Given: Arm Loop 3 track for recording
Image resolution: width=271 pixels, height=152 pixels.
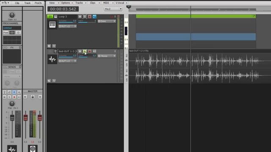Looking at the screenshot, I should (x=89, y=16).
